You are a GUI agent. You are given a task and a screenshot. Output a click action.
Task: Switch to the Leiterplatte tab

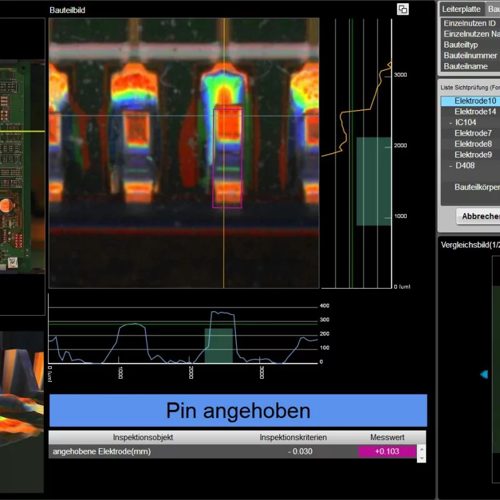461,9
